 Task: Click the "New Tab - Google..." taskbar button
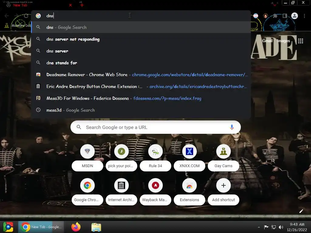(x=41, y=227)
